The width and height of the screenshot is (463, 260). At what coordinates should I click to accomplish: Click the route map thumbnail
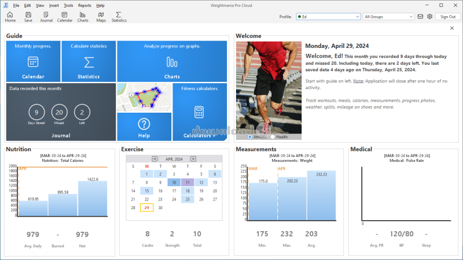point(144,98)
